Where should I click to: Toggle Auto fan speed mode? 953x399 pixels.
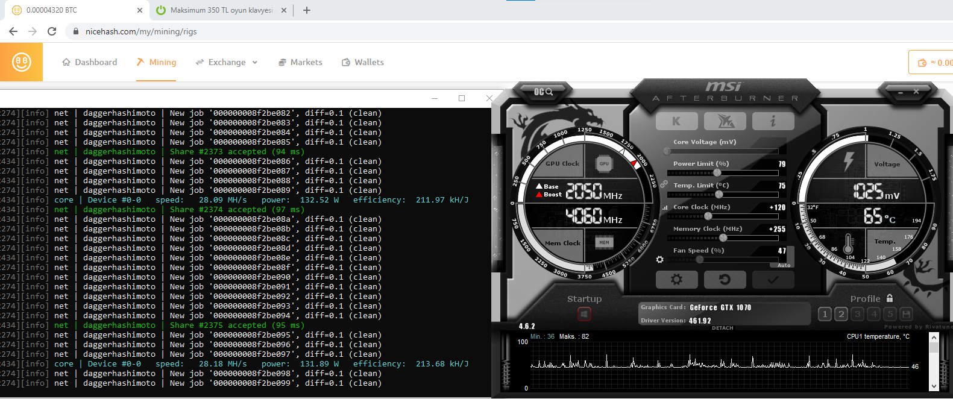click(784, 265)
